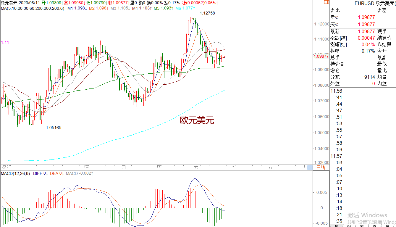Click the DEA value in the MACD header

click(57, 173)
